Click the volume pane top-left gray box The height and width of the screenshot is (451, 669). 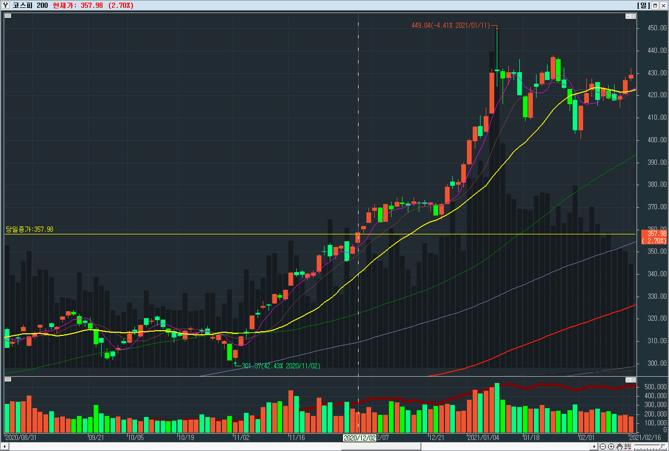point(8,379)
